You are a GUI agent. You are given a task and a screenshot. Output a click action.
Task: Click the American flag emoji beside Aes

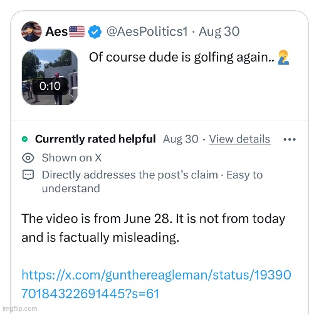(76, 31)
